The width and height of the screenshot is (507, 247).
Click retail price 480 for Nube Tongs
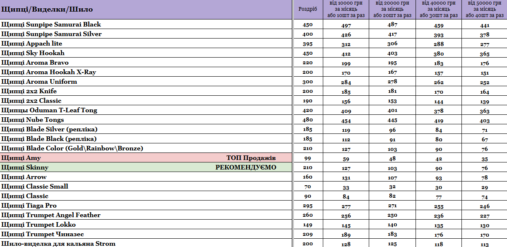[x=308, y=120]
